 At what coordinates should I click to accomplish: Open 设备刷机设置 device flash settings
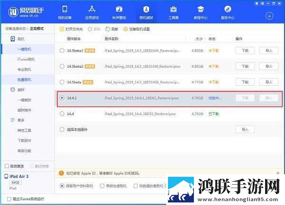pyautogui.click(x=136, y=29)
